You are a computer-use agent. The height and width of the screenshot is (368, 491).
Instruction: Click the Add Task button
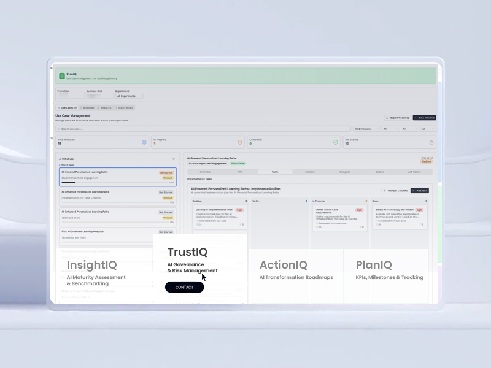click(x=420, y=191)
